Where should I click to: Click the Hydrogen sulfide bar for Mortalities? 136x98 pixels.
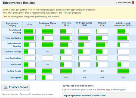click(84, 65)
